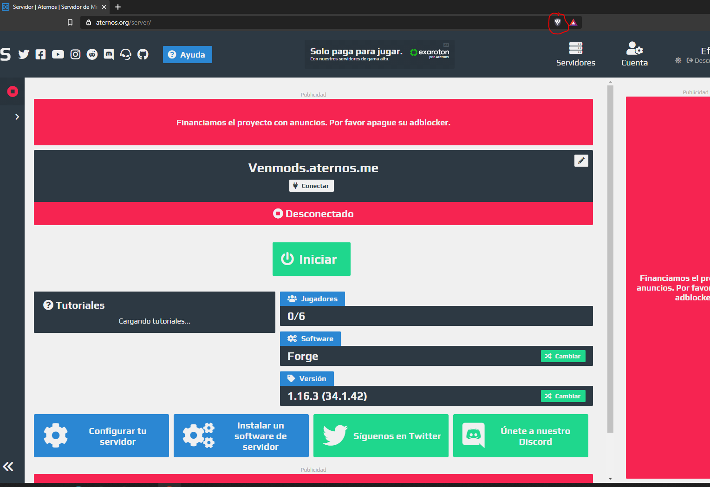The height and width of the screenshot is (487, 710).
Task: Collapse the sidebar with the double left arrows
Action: (8, 467)
